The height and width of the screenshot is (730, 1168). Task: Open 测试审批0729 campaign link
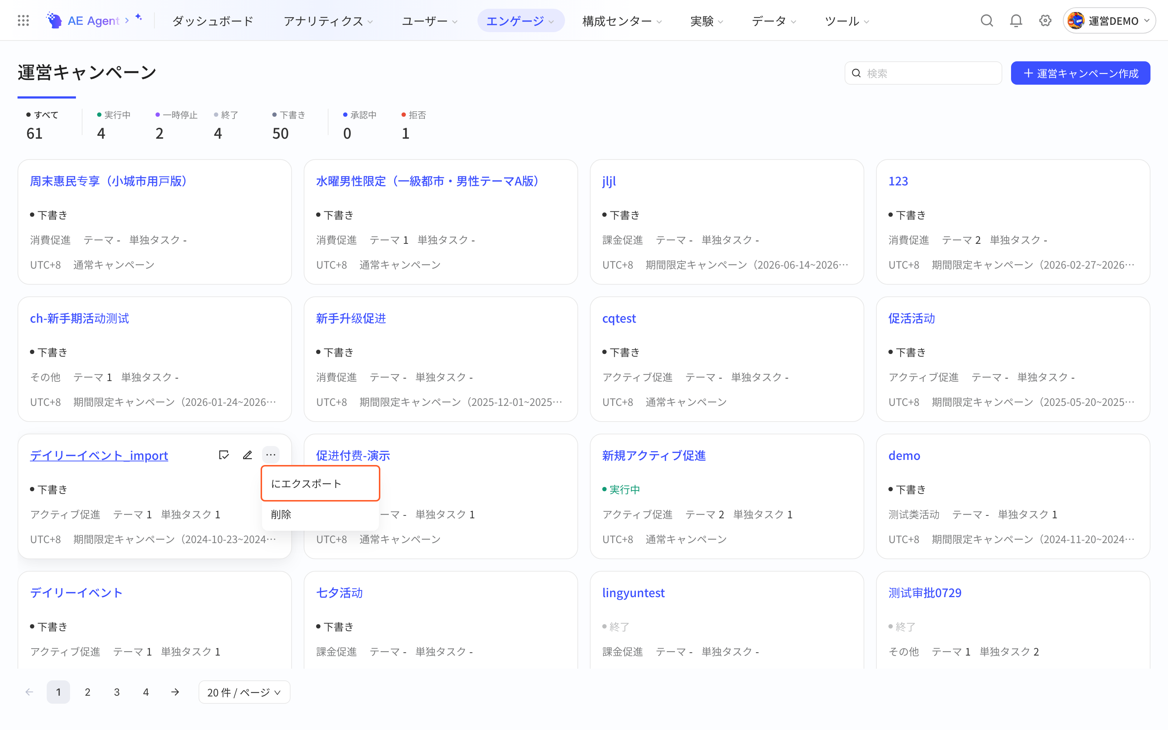[x=925, y=592]
